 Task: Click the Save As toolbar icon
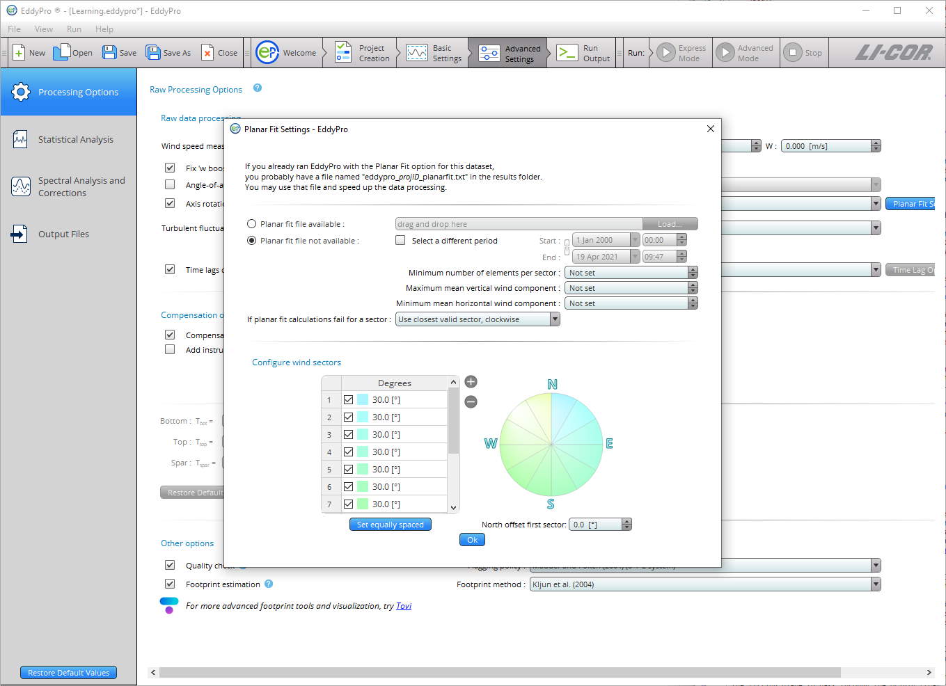pos(153,53)
